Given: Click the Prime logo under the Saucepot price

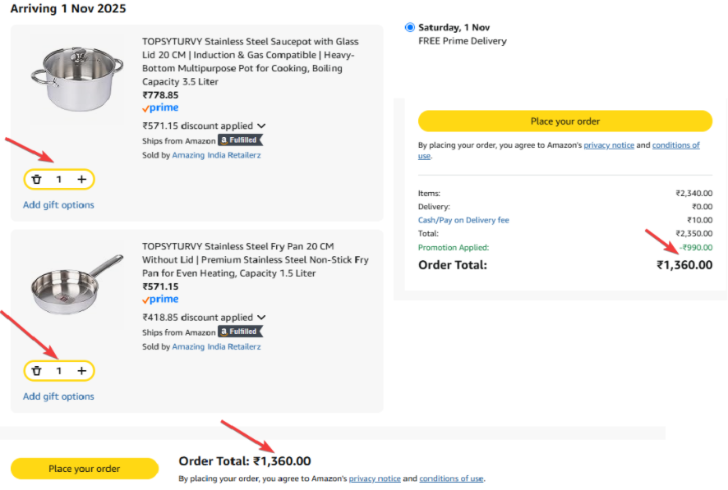Looking at the screenshot, I should [x=160, y=108].
